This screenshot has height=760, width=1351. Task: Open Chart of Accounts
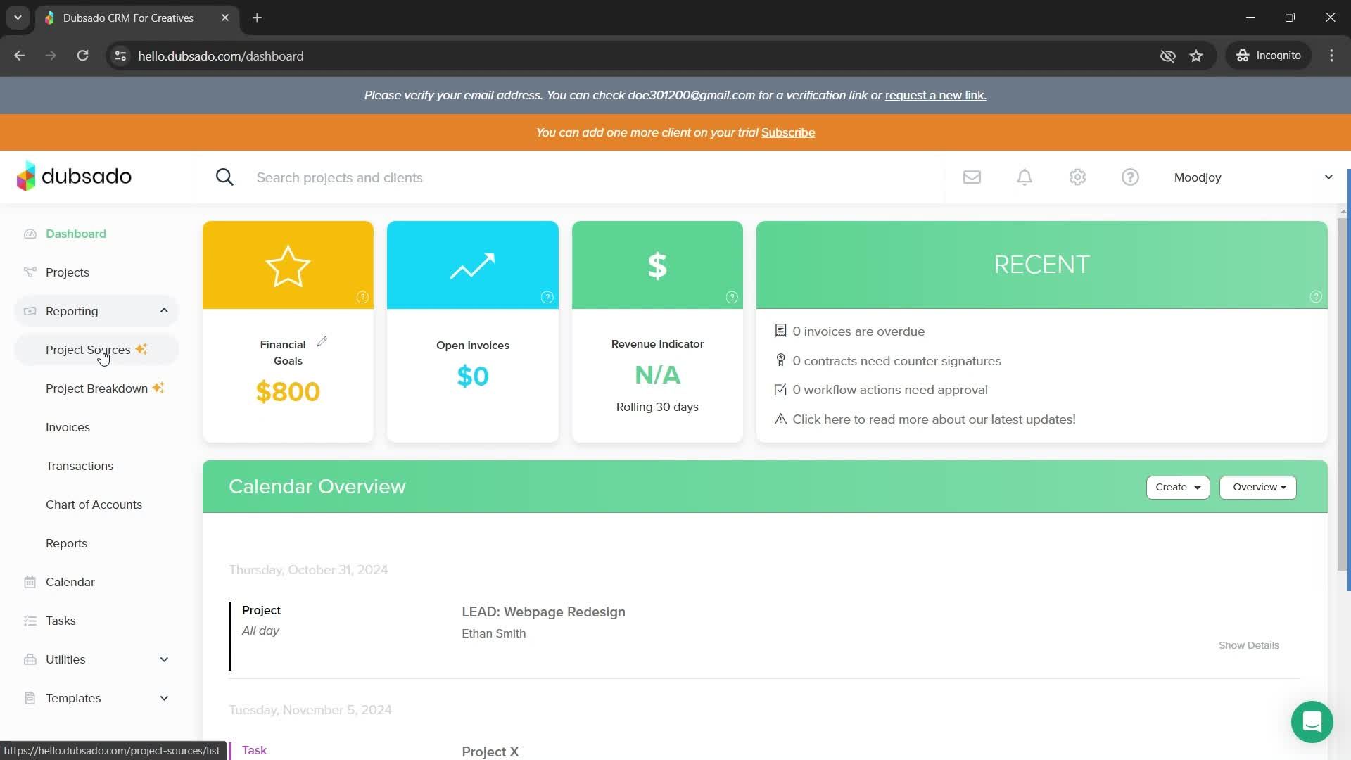click(94, 505)
